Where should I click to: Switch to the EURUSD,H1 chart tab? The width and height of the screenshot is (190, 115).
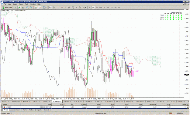[109, 101]
